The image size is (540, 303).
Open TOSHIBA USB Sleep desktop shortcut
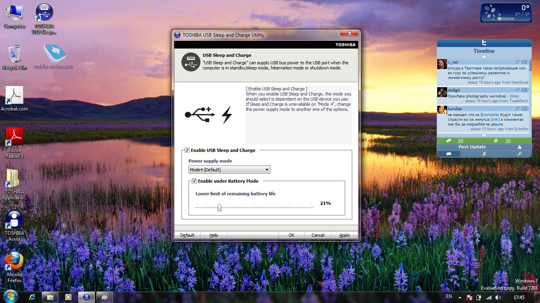[x=44, y=19]
